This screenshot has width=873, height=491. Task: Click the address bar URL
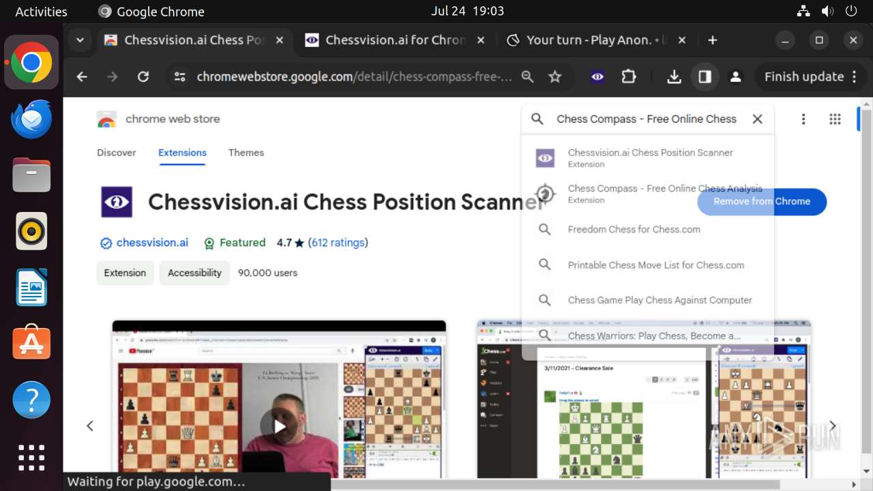click(x=354, y=77)
